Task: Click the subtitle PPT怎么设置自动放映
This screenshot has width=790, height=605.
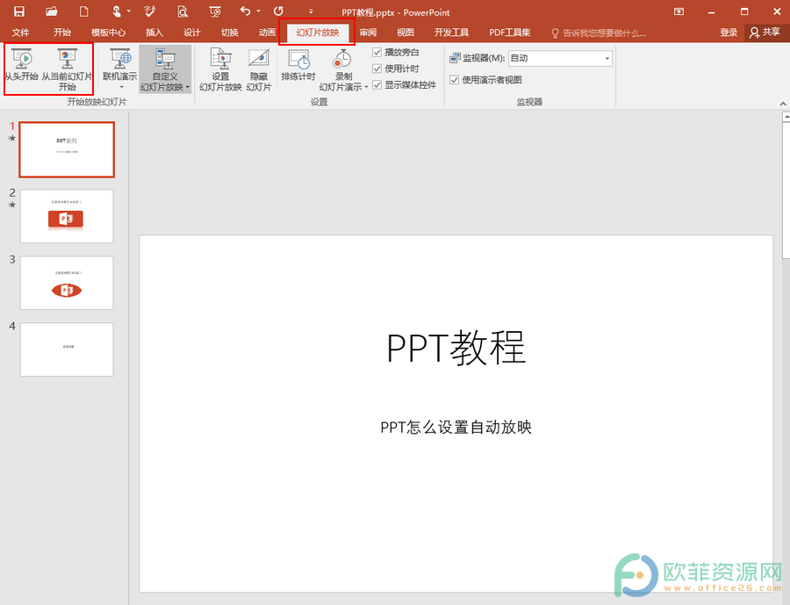Action: point(456,427)
